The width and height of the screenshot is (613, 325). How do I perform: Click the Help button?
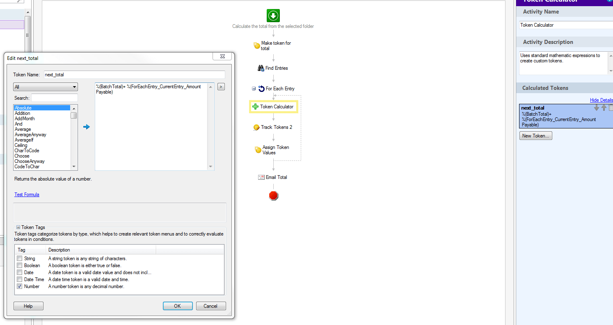[28, 306]
